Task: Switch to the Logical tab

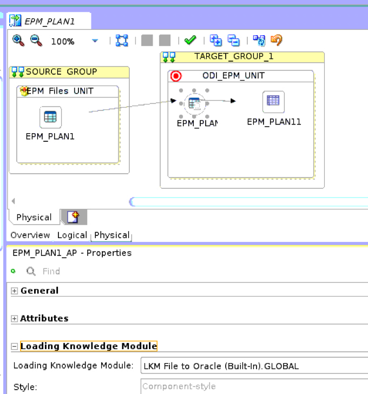Action: click(72, 235)
